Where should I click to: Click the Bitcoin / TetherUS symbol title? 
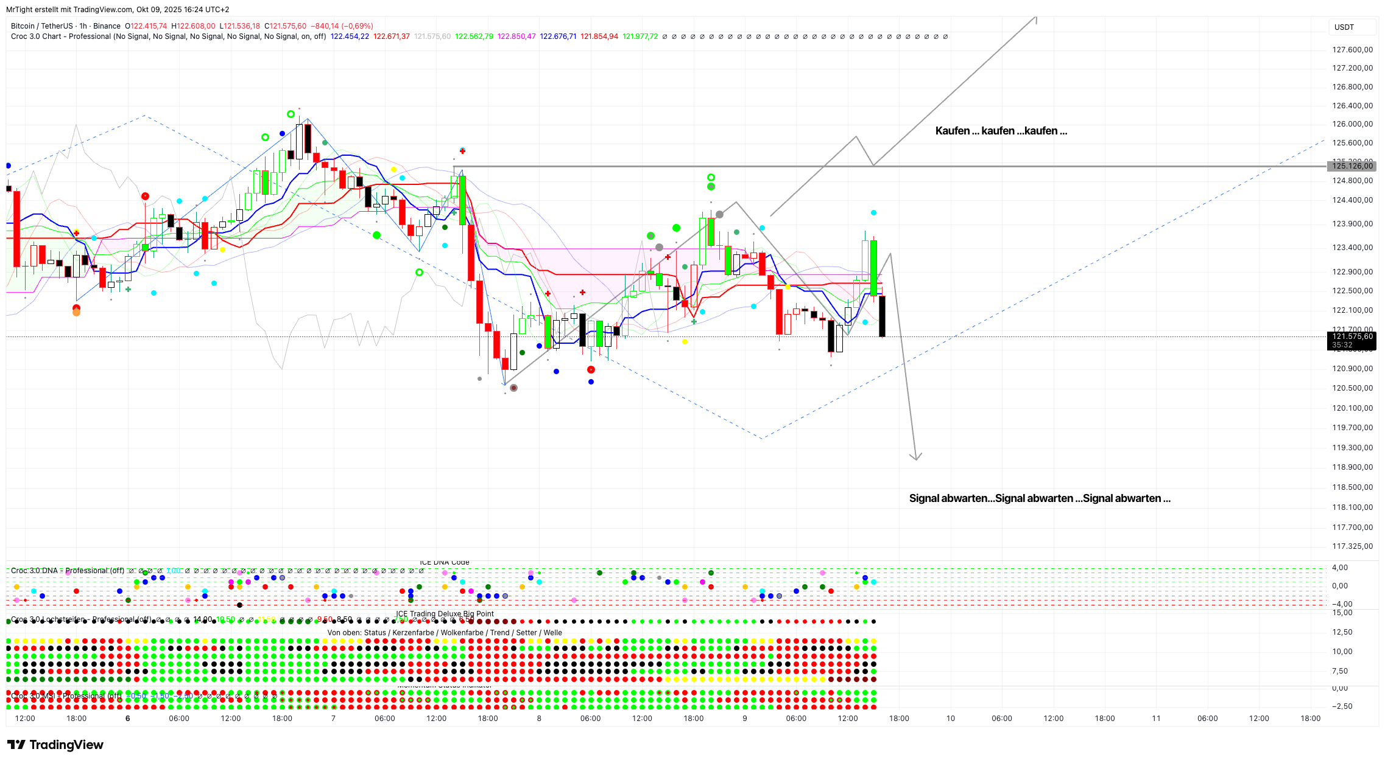[x=41, y=26]
